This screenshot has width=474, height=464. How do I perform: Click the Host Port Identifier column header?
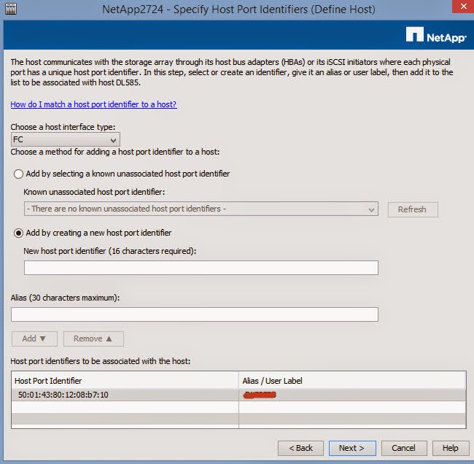[125, 381]
